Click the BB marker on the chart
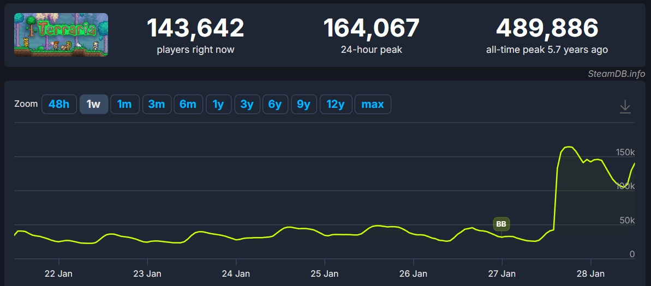The image size is (651, 286). (501, 224)
